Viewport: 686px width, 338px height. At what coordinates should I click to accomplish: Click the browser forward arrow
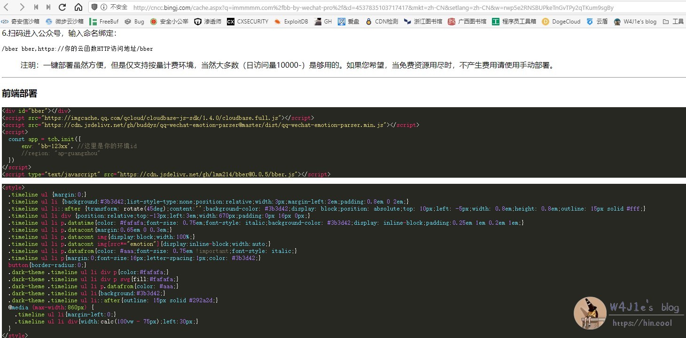[22, 7]
